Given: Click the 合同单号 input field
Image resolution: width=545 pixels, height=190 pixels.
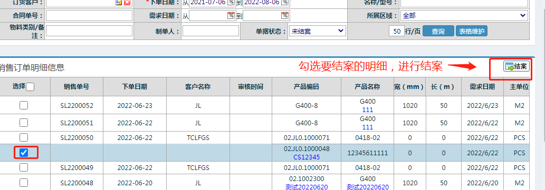Looking at the screenshot, I should [x=89, y=16].
